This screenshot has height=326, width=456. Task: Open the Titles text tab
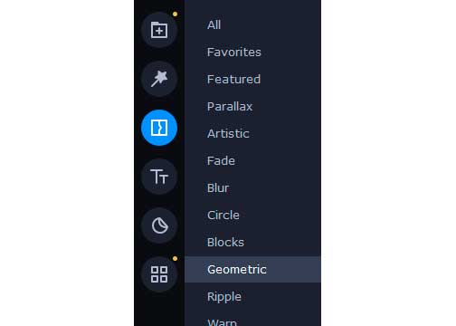(x=159, y=177)
